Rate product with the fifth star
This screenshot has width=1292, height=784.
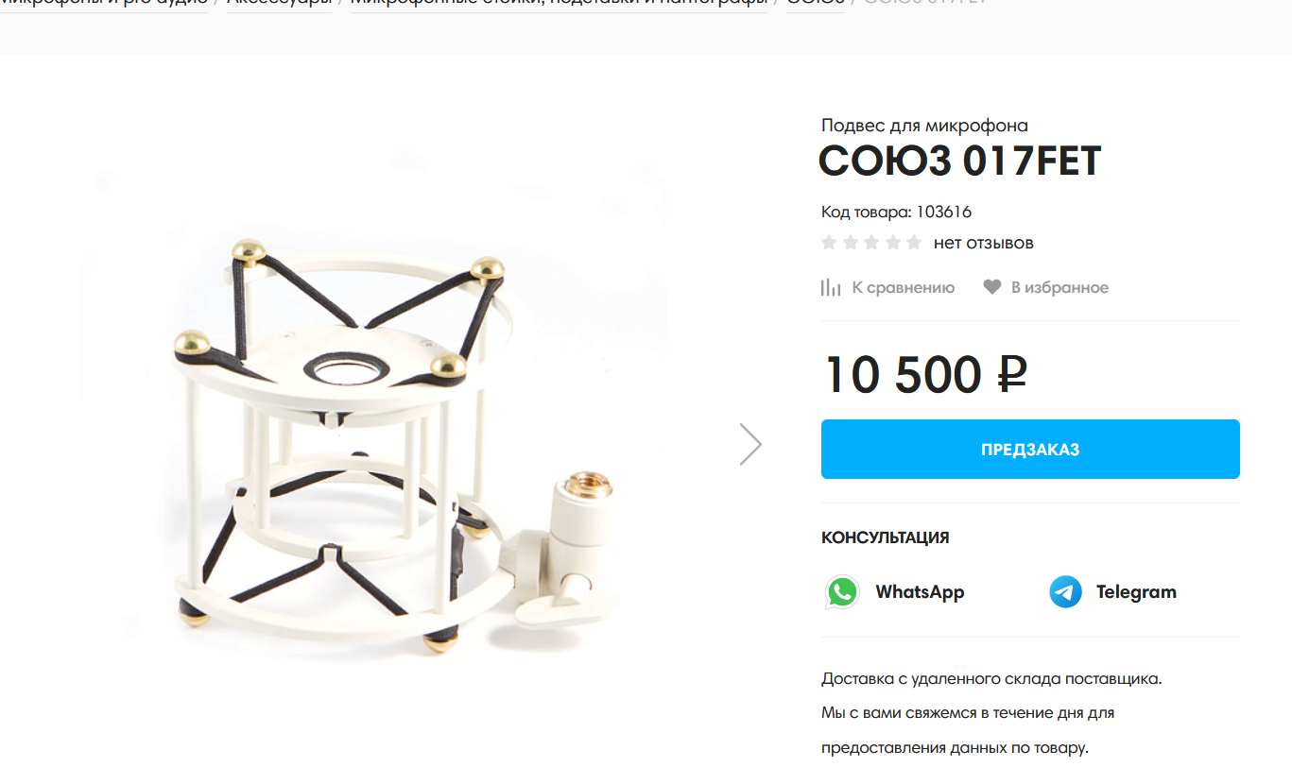click(x=913, y=243)
